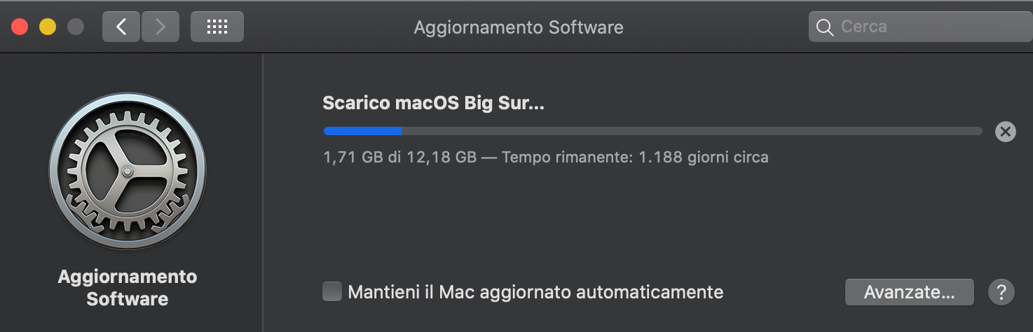This screenshot has width=1033, height=332.
Task: Close the window with the red button
Action: tap(20, 27)
